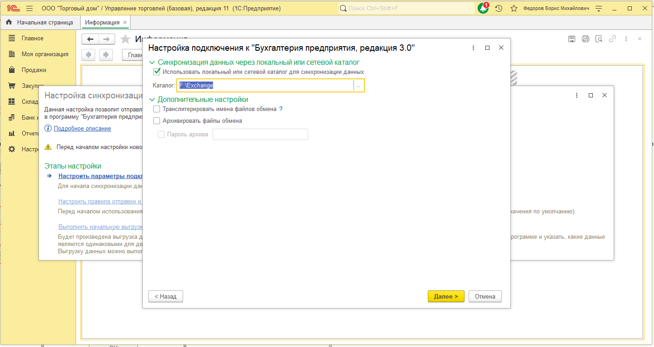The image size is (654, 347).
Task: Open favorites star in title bar
Action: point(514,8)
